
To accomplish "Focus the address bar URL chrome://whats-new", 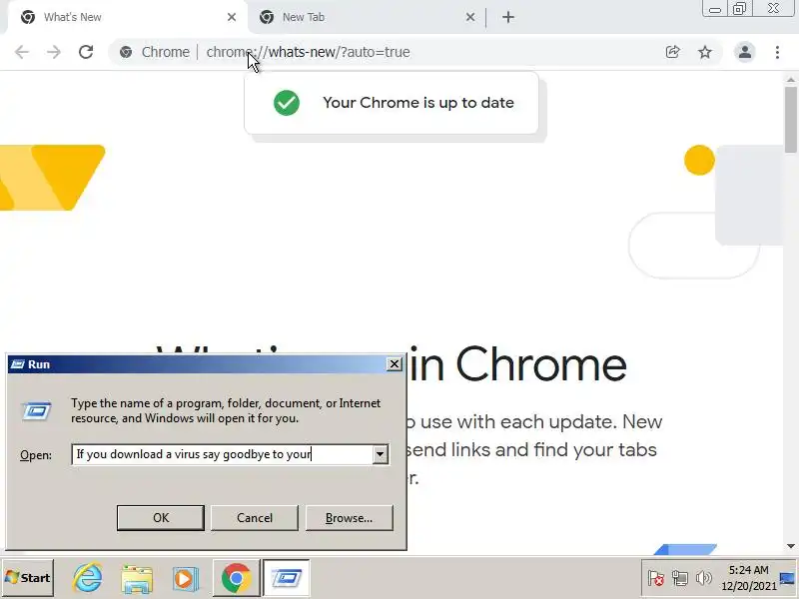I will [308, 52].
